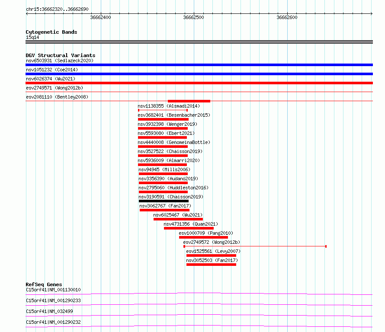Click the red bar under nsv5593080 (Ebert2021)
This screenshot has height=332, width=385.
[163, 137]
